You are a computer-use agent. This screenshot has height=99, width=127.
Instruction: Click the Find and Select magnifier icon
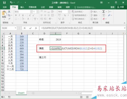point(109,15)
